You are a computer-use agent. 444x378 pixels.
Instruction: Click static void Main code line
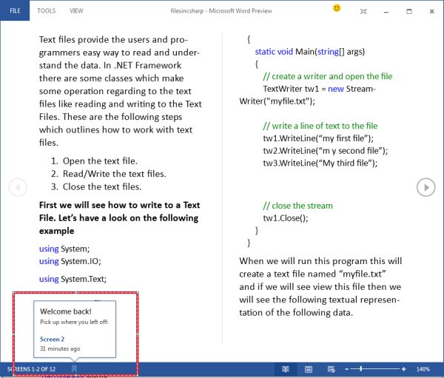tap(310, 52)
